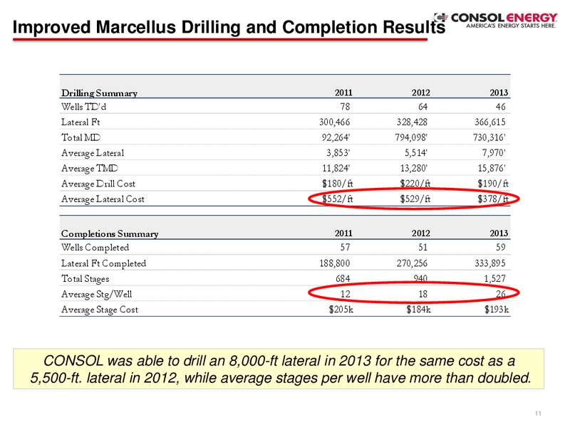Click the 'Total MD' row label

[x=81, y=137]
